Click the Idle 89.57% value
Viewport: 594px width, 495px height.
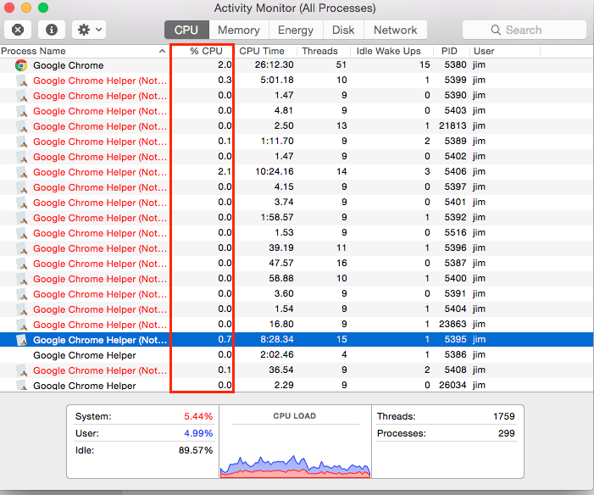tap(196, 450)
